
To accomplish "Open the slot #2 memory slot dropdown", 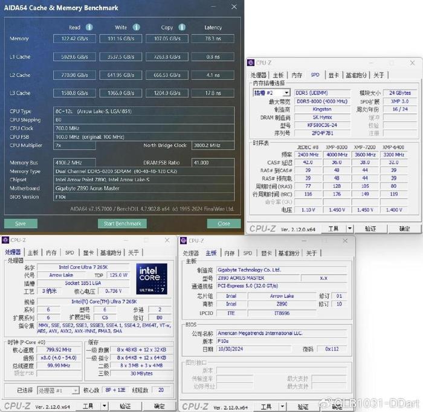I will (286, 93).
